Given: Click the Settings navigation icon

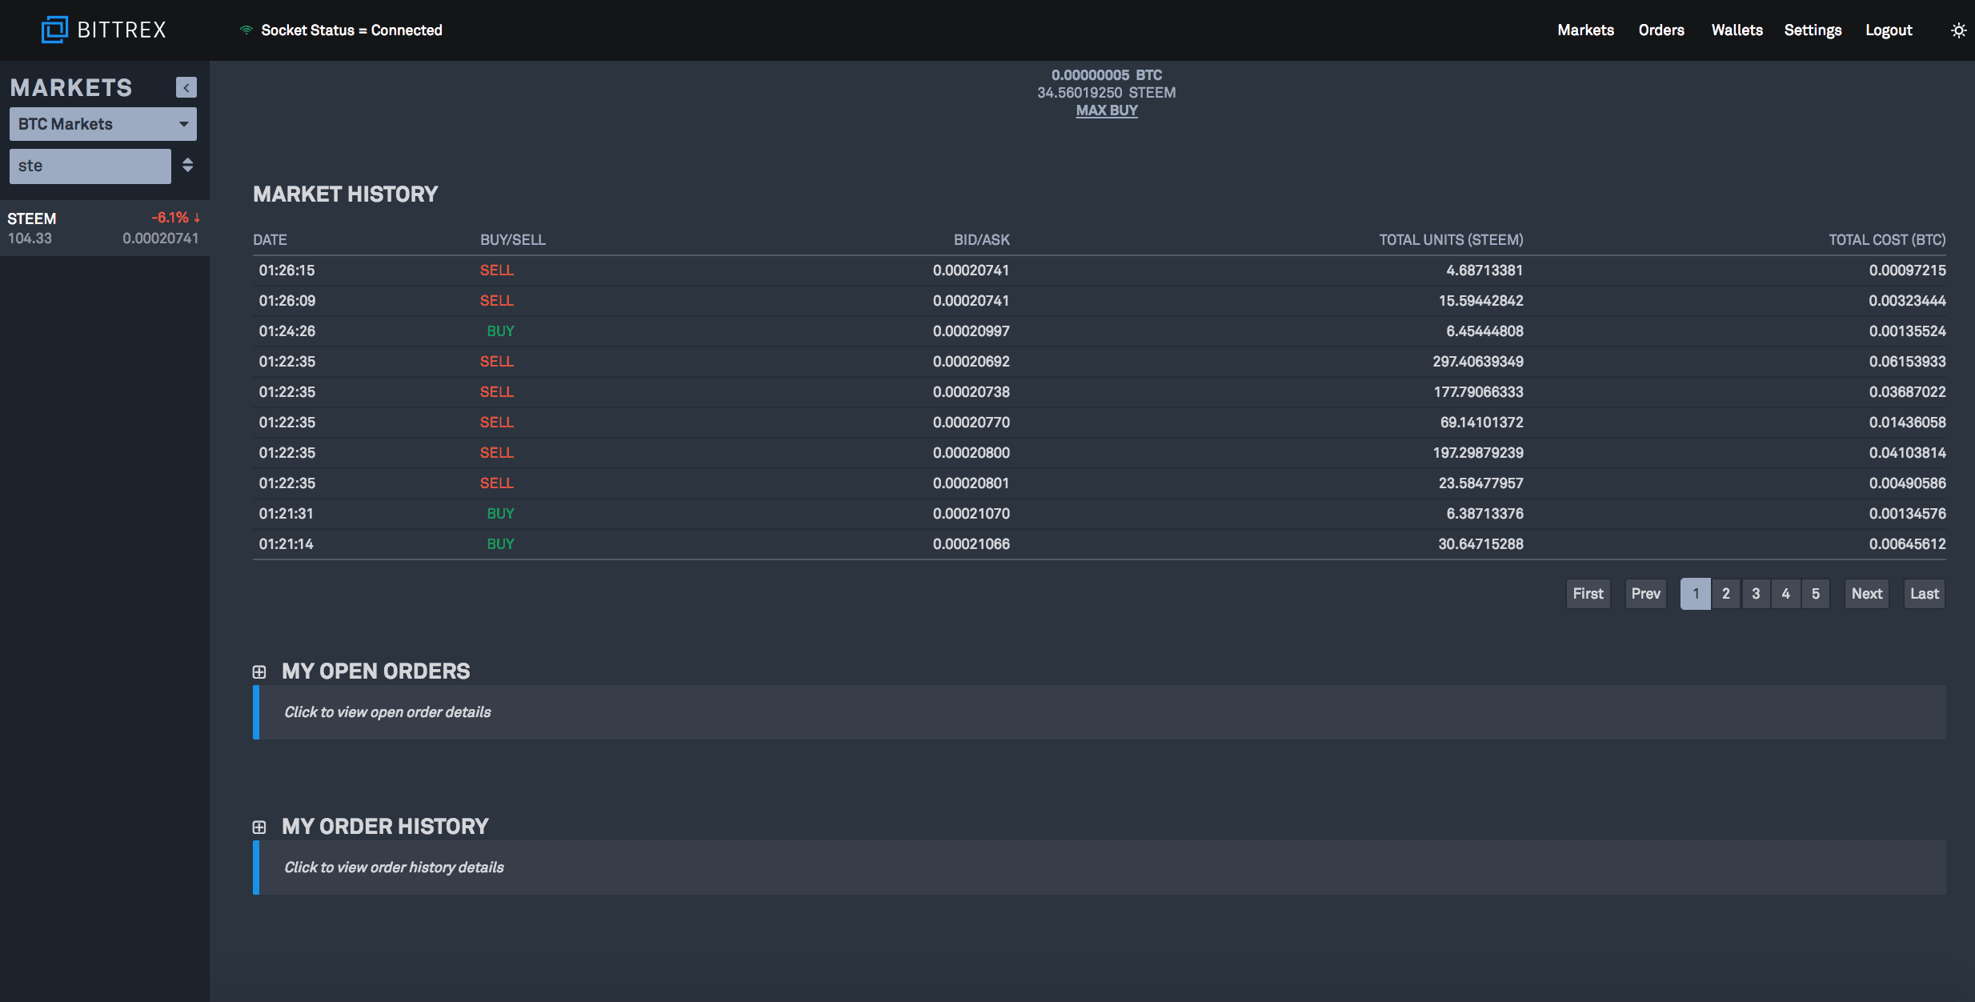Looking at the screenshot, I should point(1812,28).
